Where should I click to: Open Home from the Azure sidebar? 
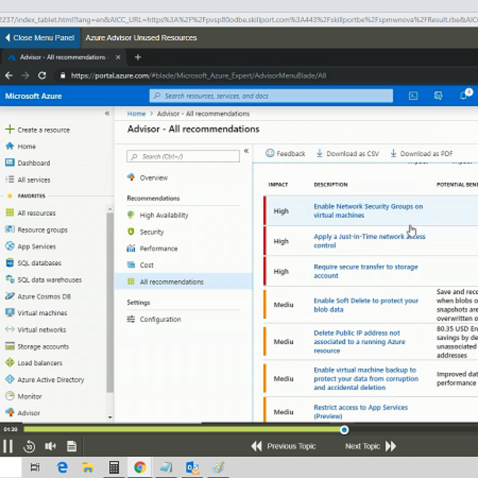21,146
